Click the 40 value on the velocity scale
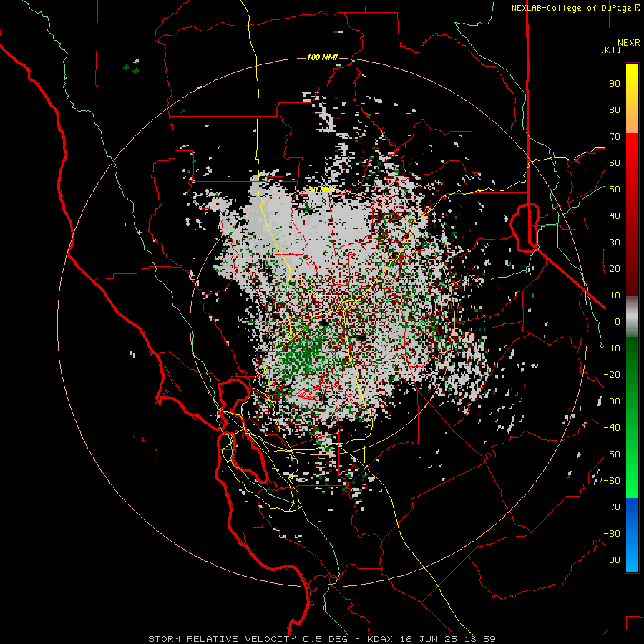644x644 pixels. tap(615, 216)
